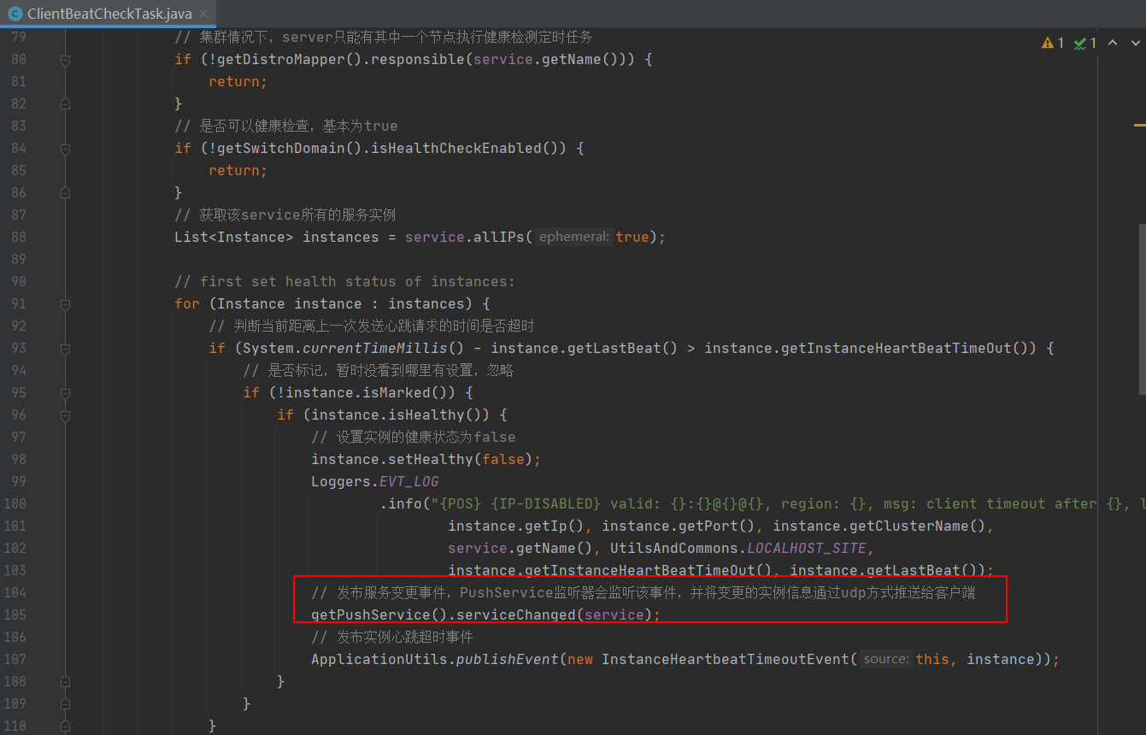Collapse the if block at line 80
Viewport: 1146px width, 735px height.
[66, 60]
